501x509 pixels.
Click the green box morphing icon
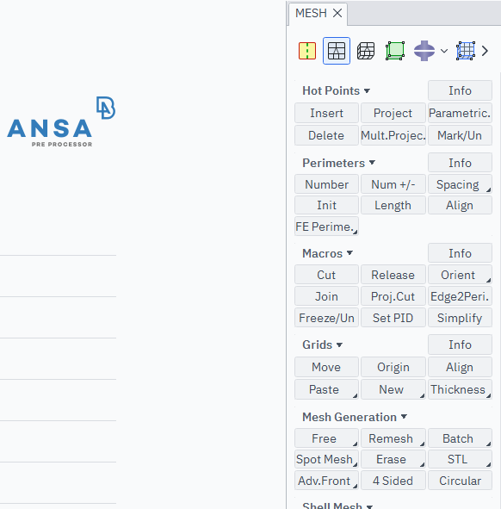(x=395, y=51)
